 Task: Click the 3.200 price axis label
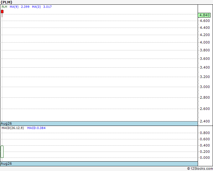(205, 77)
